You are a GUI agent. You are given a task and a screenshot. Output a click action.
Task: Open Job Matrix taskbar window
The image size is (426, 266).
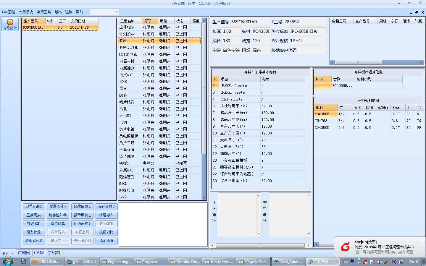tap(219, 262)
